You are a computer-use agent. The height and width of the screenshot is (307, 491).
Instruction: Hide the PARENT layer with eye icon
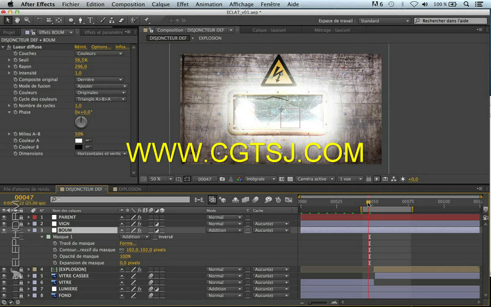coord(4,217)
